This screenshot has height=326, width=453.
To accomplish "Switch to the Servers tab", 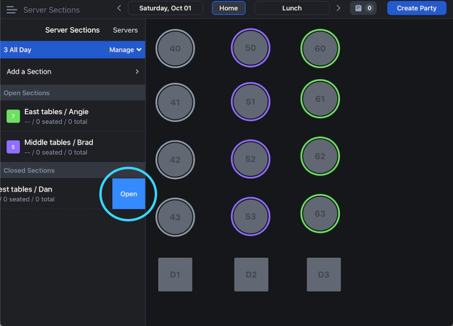I will click(x=125, y=30).
